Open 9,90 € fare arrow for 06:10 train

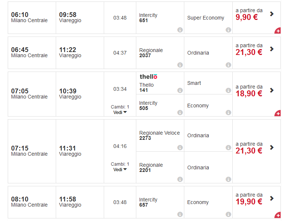tap(272, 14)
